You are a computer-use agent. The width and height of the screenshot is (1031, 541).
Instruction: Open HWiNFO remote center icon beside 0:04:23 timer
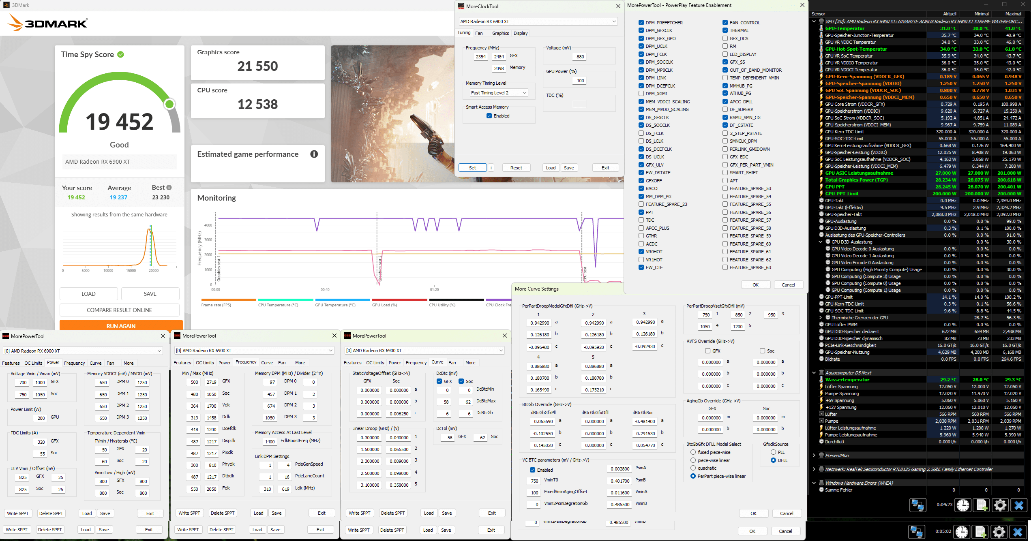(x=917, y=505)
